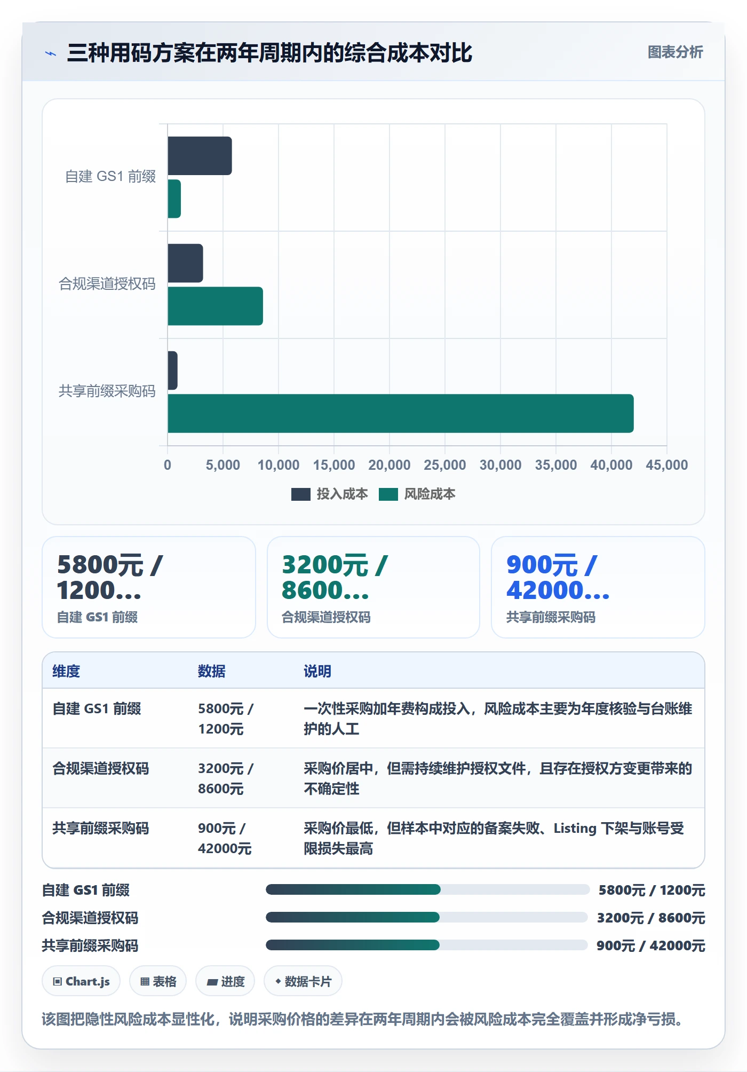This screenshot has width=747, height=1072.
Task: Click the 共享前缀采购码 dark investment bar
Action: (172, 371)
